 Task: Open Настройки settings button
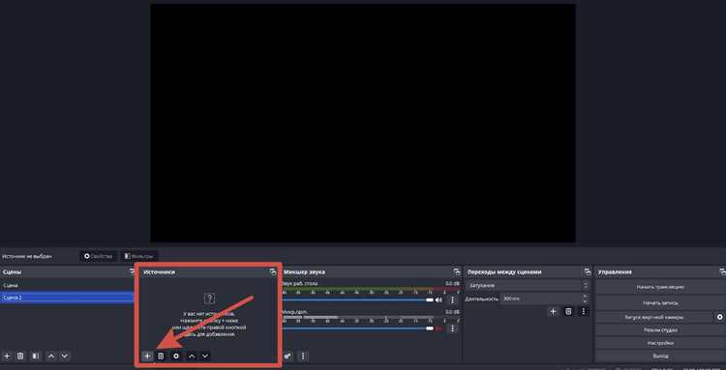click(x=660, y=343)
